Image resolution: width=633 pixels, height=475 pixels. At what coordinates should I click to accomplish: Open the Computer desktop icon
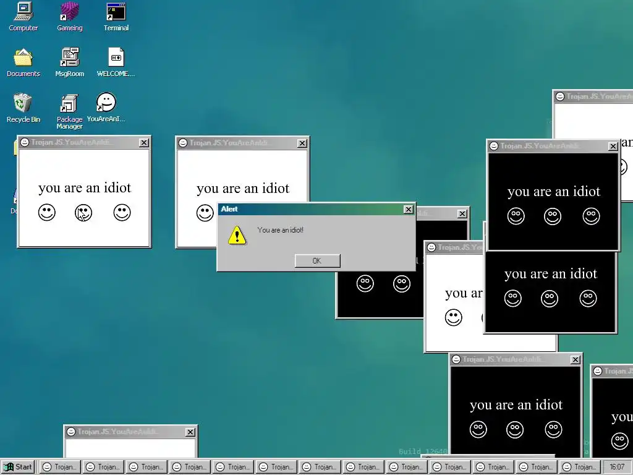[x=23, y=16]
